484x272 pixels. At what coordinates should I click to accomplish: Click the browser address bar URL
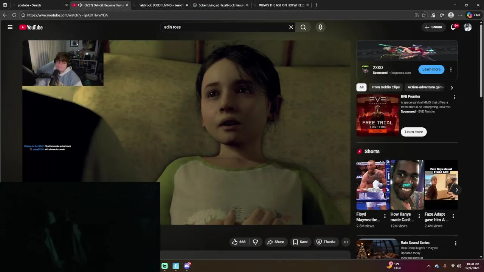[67, 15]
